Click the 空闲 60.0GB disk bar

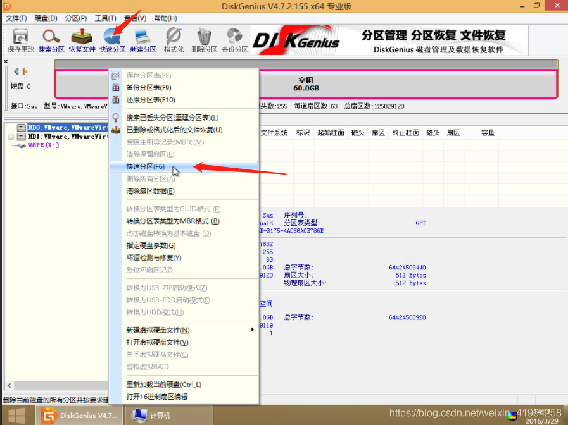[306, 84]
